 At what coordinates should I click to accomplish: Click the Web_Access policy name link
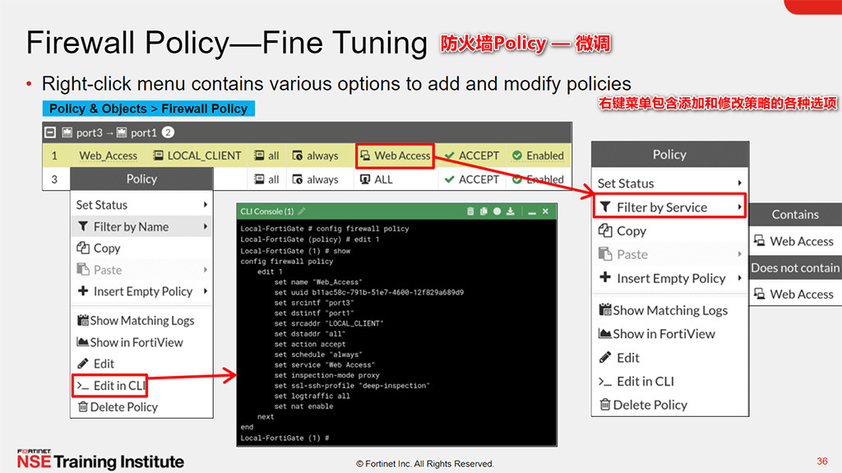point(108,155)
